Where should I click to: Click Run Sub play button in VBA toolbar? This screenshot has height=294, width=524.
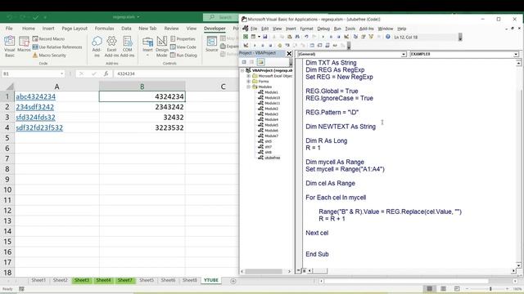tap(323, 37)
